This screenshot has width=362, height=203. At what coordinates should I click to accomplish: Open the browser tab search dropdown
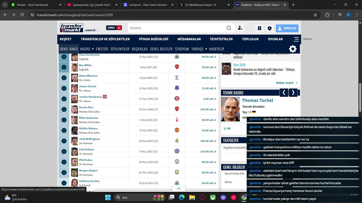pos(5,5)
